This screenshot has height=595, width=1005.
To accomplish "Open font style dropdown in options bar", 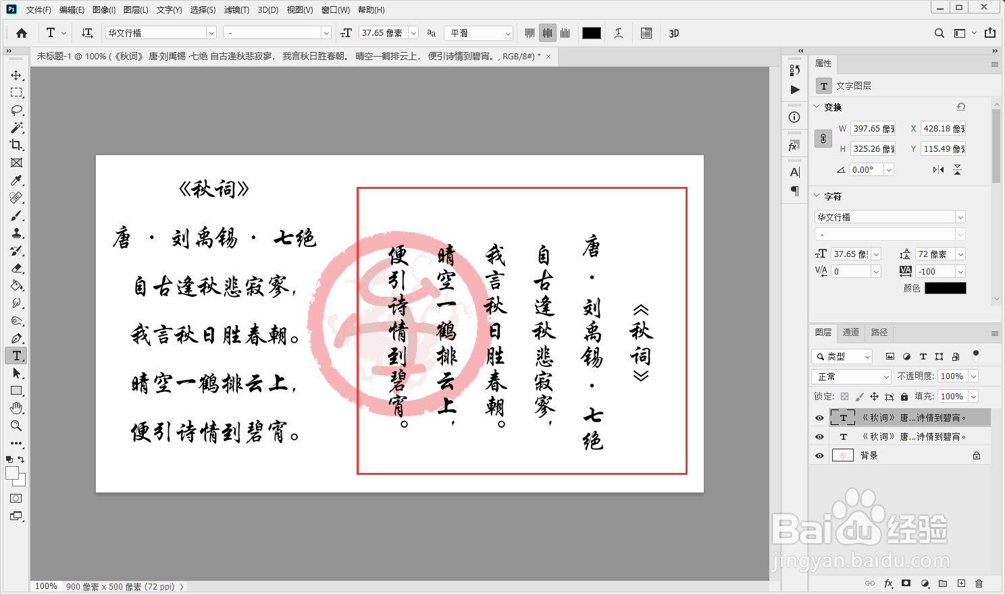I will click(326, 33).
